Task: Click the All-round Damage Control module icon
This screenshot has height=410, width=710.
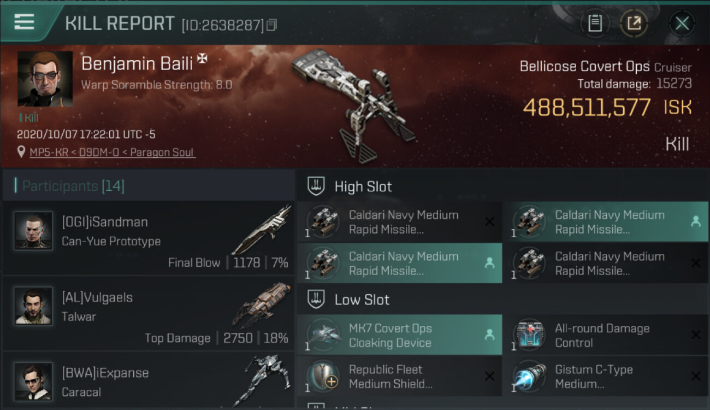Action: pos(529,335)
